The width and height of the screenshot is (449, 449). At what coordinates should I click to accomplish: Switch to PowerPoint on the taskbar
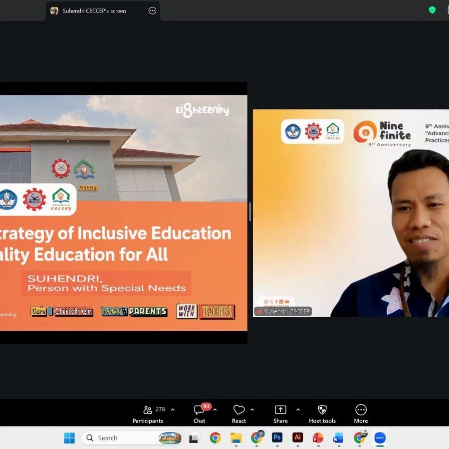(x=318, y=438)
